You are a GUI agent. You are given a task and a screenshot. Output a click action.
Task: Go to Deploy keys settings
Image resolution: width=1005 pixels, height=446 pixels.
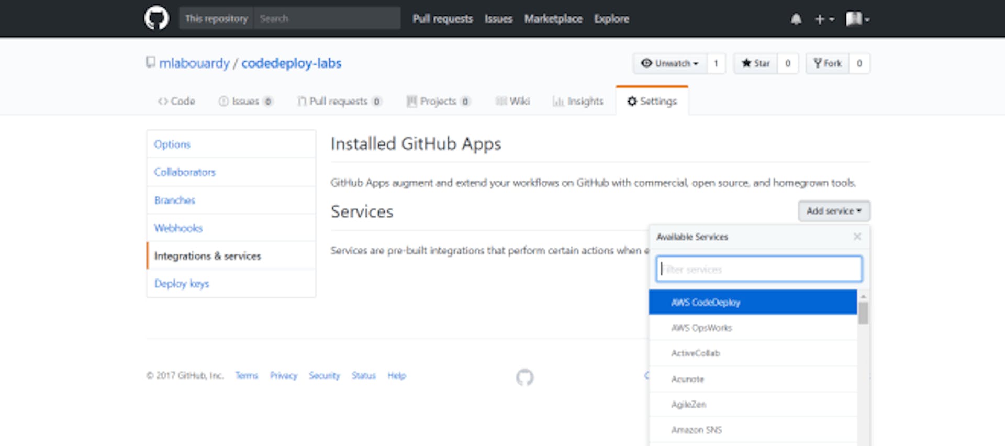point(231,283)
